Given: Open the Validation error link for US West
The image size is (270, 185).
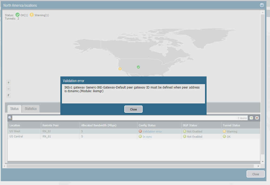Looking at the screenshot, I should pyautogui.click(x=152, y=132).
